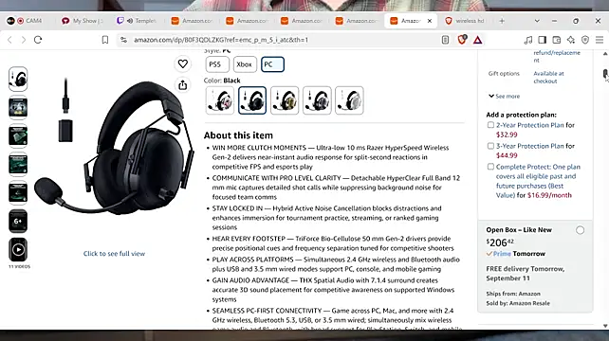
Task: Open Brave VPN shield icon
Action: tap(585, 40)
